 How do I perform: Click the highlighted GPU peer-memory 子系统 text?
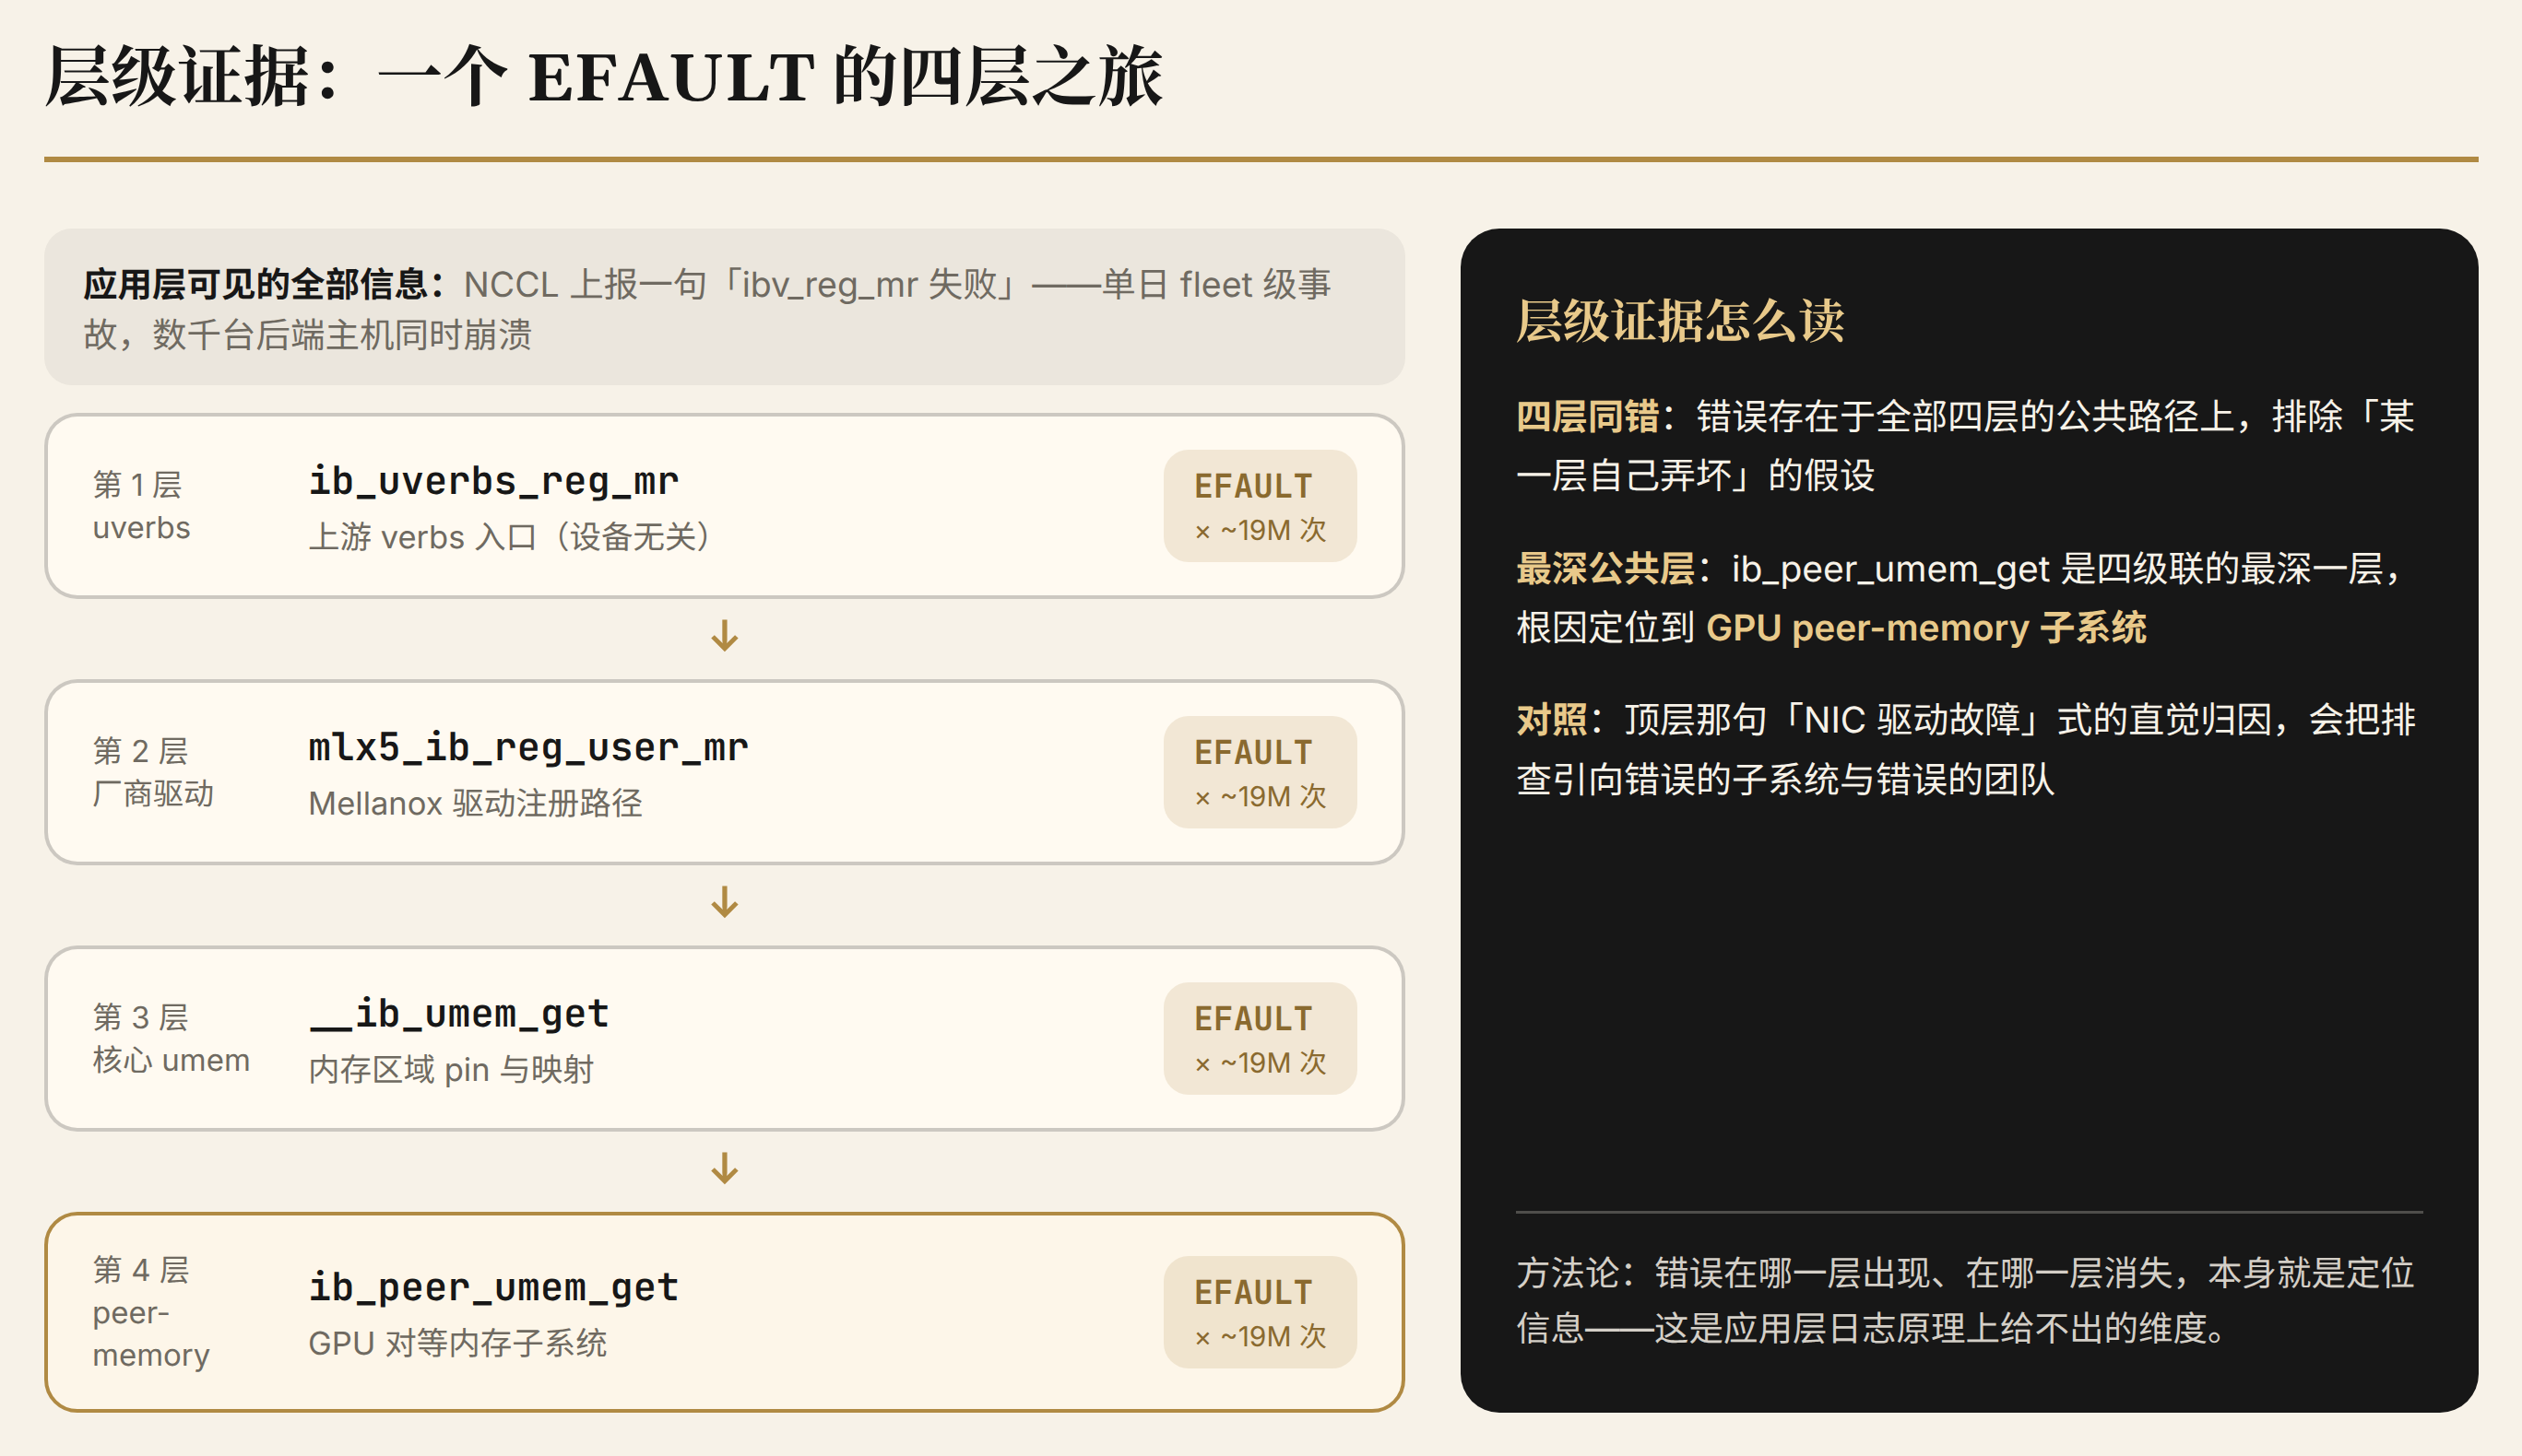tap(1925, 628)
